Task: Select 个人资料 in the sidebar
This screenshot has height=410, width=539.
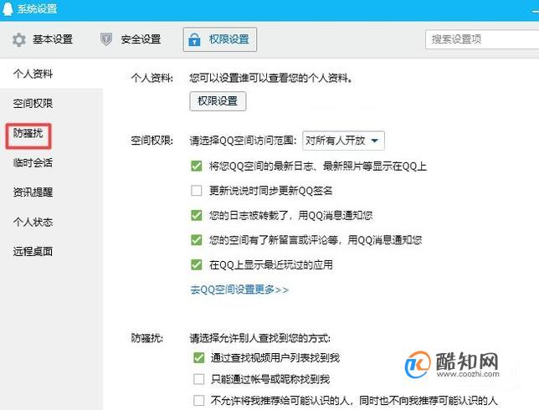Action: tap(33, 74)
